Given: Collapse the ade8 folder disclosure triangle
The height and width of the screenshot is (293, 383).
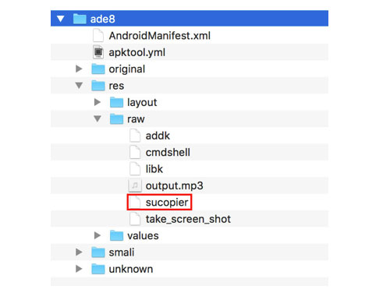Looking at the screenshot, I should point(61,19).
